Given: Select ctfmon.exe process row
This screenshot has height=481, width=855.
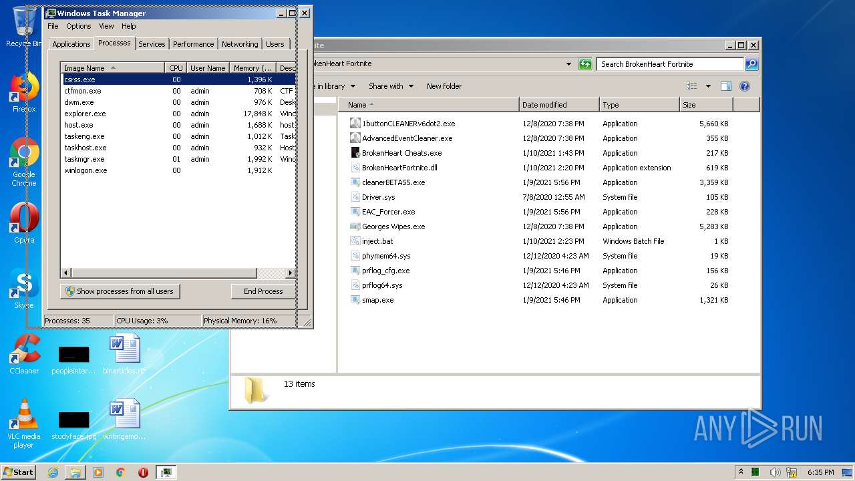Looking at the screenshot, I should (x=178, y=91).
